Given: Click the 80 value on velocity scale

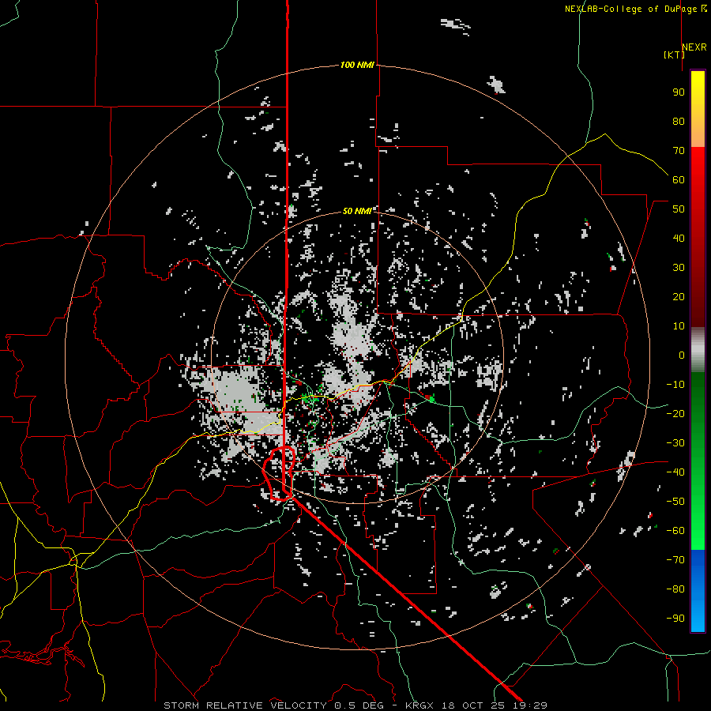Looking at the screenshot, I should [x=679, y=122].
